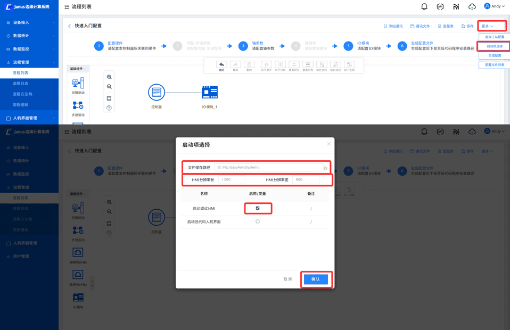This screenshot has height=330, width=510.
Task: Click the step 3 轴参数 circle in the upper wizard
Action: coord(243,46)
